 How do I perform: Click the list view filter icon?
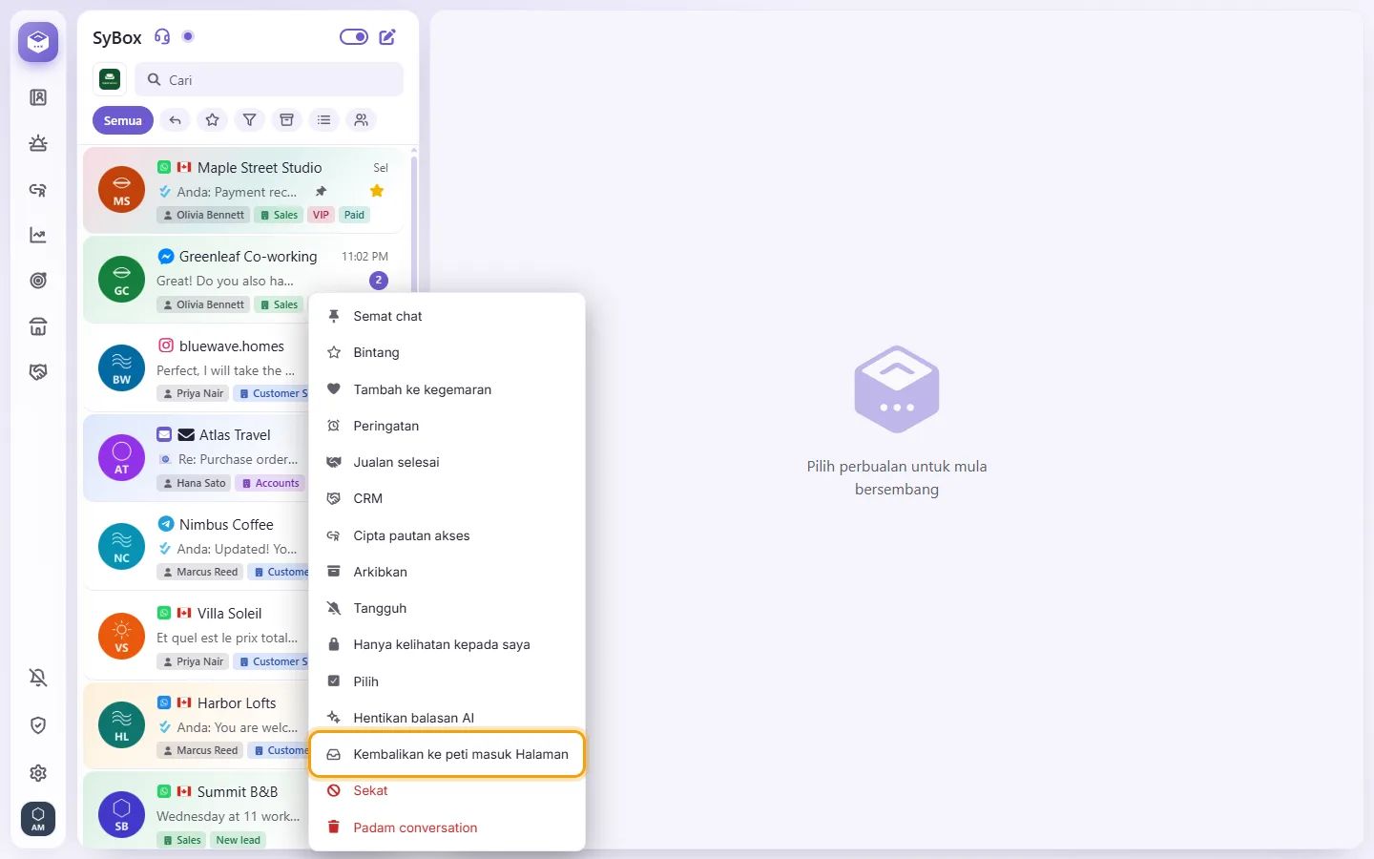coord(324,120)
